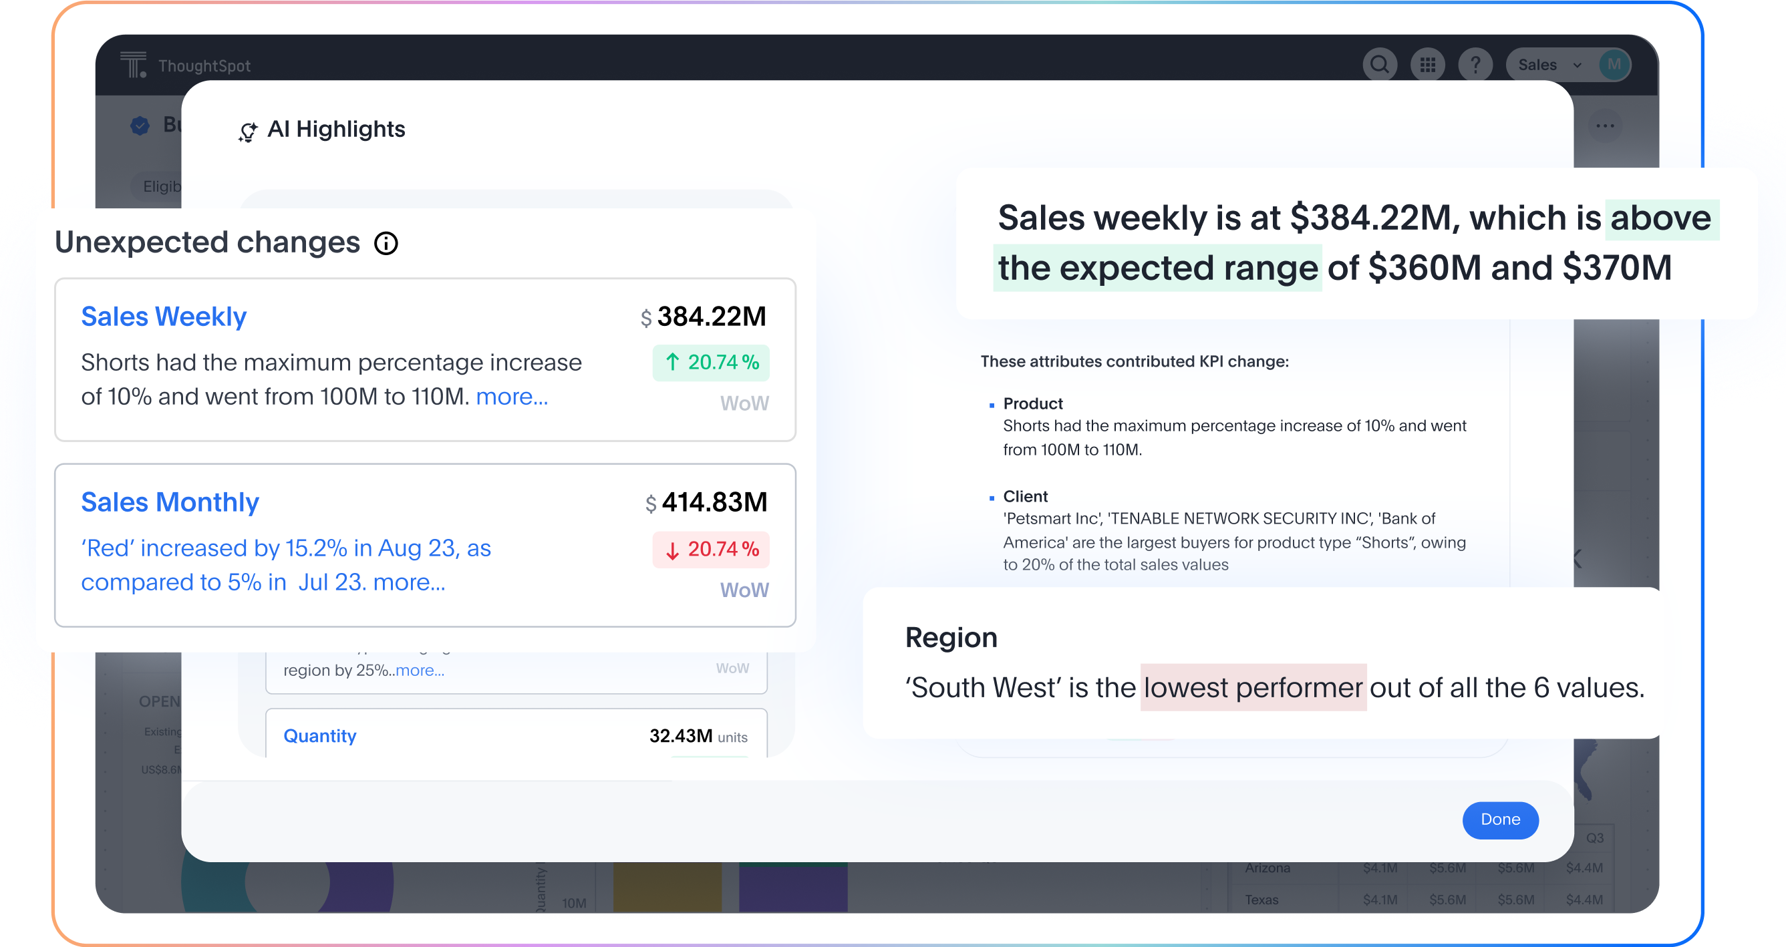Open the Sales Monthly KPI details
The image size is (1786, 947).
coord(170,502)
